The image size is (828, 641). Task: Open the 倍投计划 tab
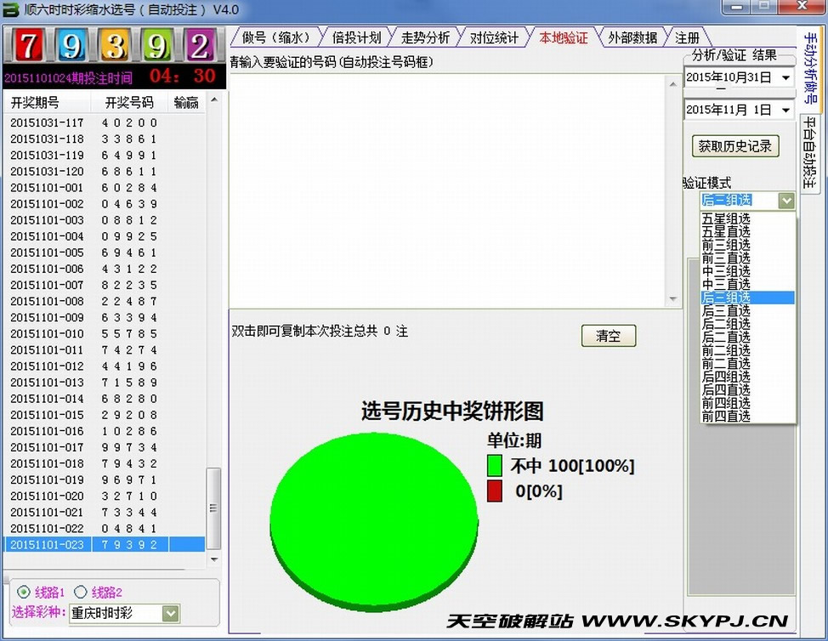click(356, 37)
